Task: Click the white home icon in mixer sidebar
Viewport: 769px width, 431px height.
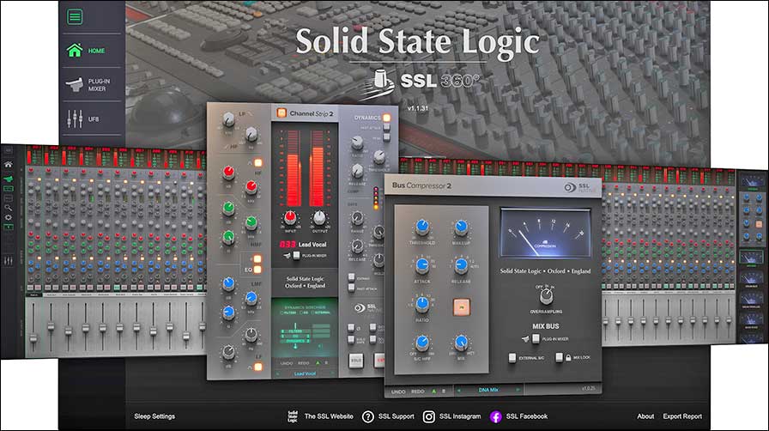Action: pos(9,165)
